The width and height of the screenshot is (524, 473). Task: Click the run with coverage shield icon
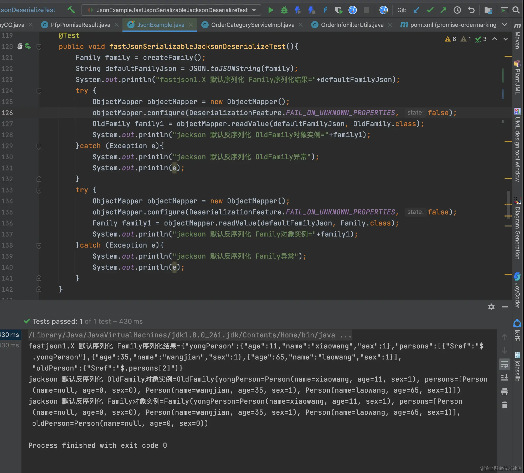click(339, 10)
